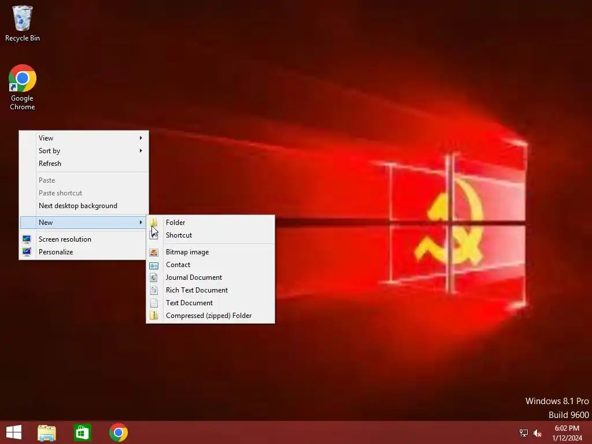The height and width of the screenshot is (444, 592).
Task: Click the Contact card icon
Action: coord(154,265)
